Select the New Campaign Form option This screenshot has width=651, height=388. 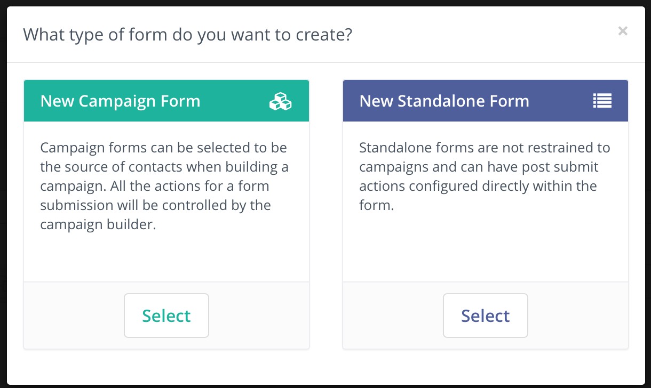[166, 316]
